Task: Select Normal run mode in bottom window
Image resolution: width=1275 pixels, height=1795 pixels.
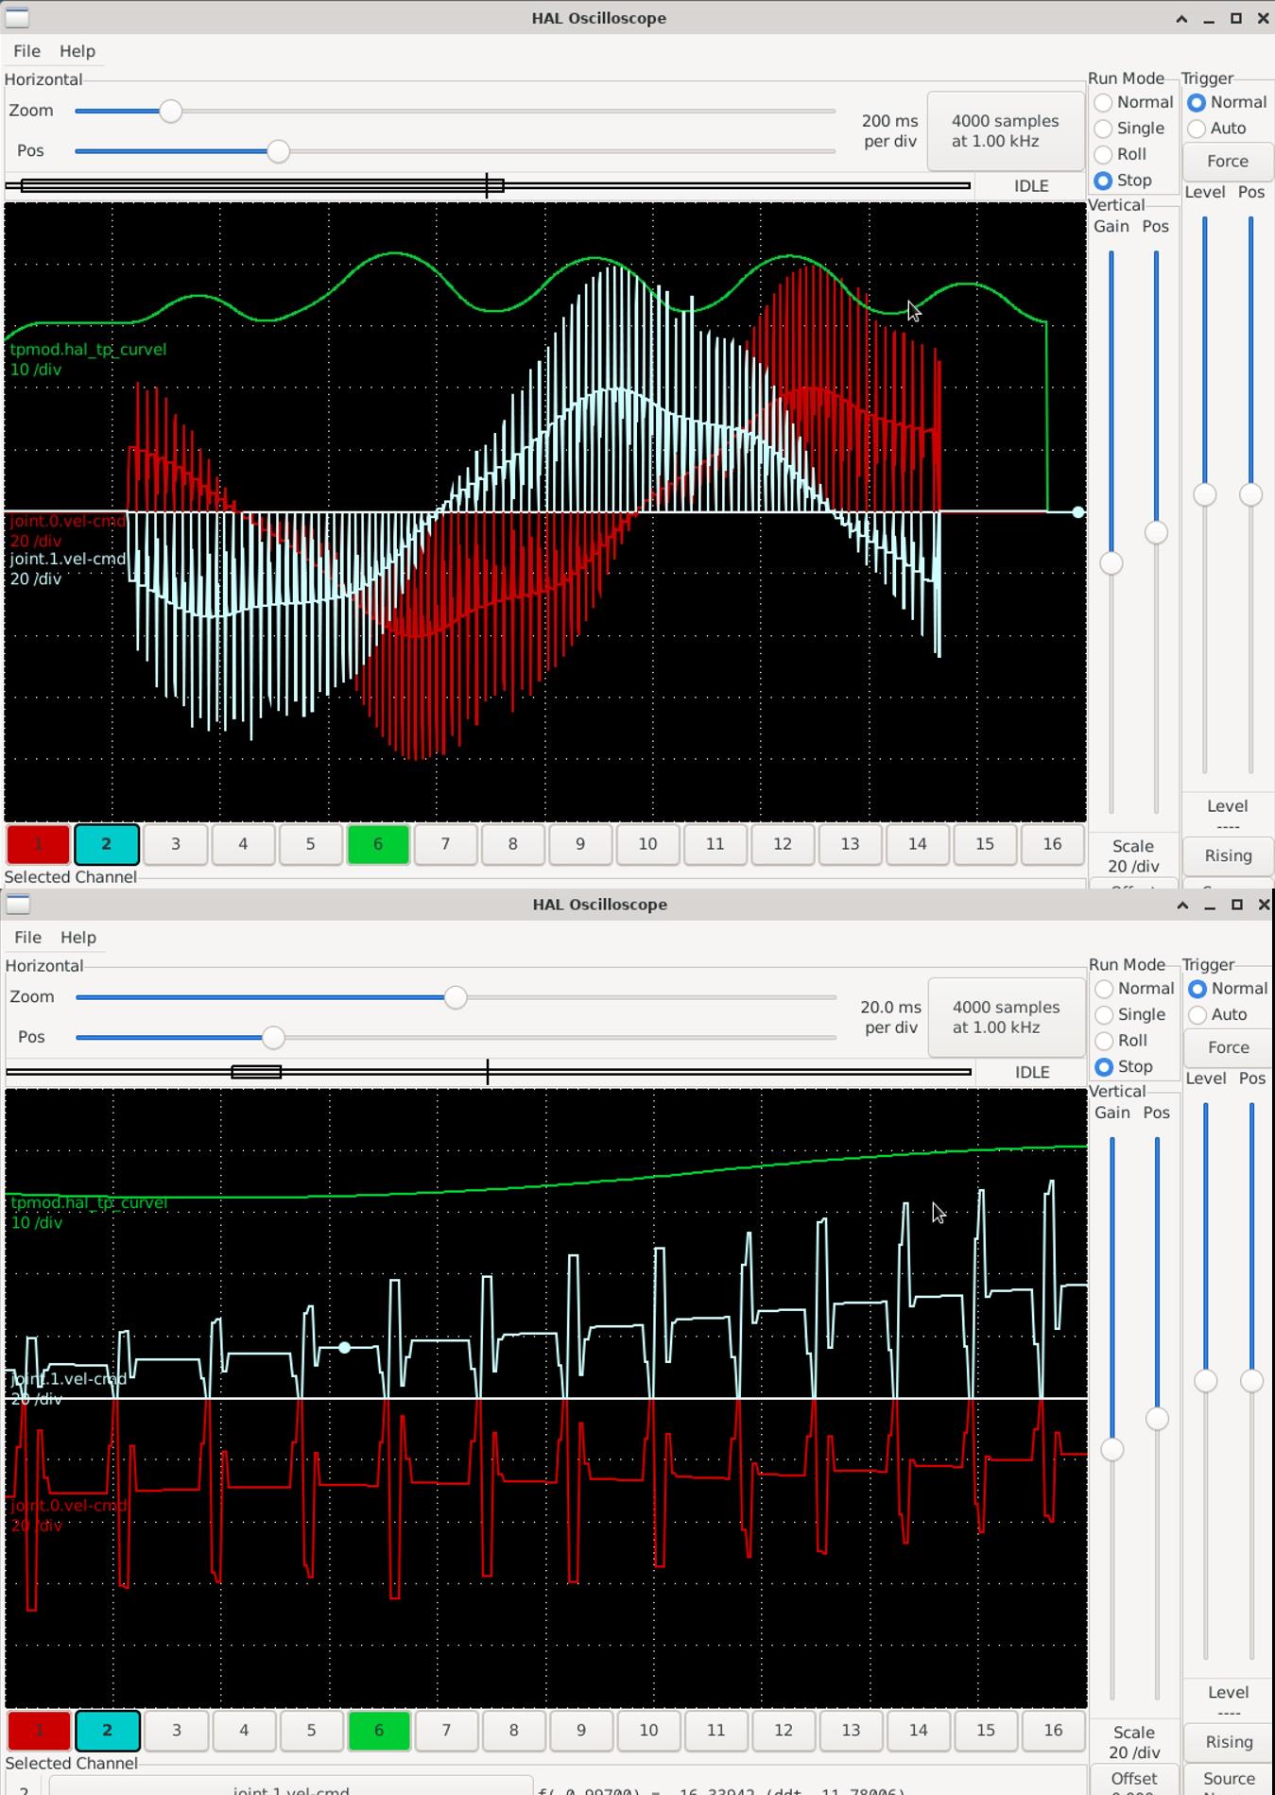Action: [x=1134, y=989]
